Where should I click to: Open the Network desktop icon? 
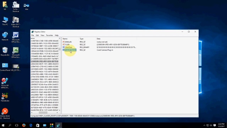click(5, 36)
